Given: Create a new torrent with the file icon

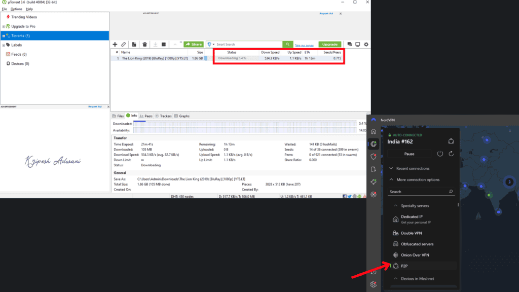Looking at the screenshot, I should [133, 44].
